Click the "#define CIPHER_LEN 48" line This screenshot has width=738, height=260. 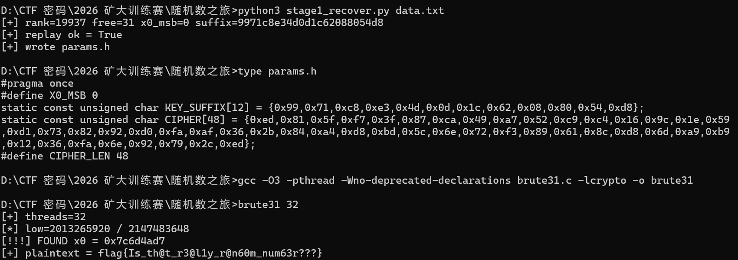click(65, 156)
